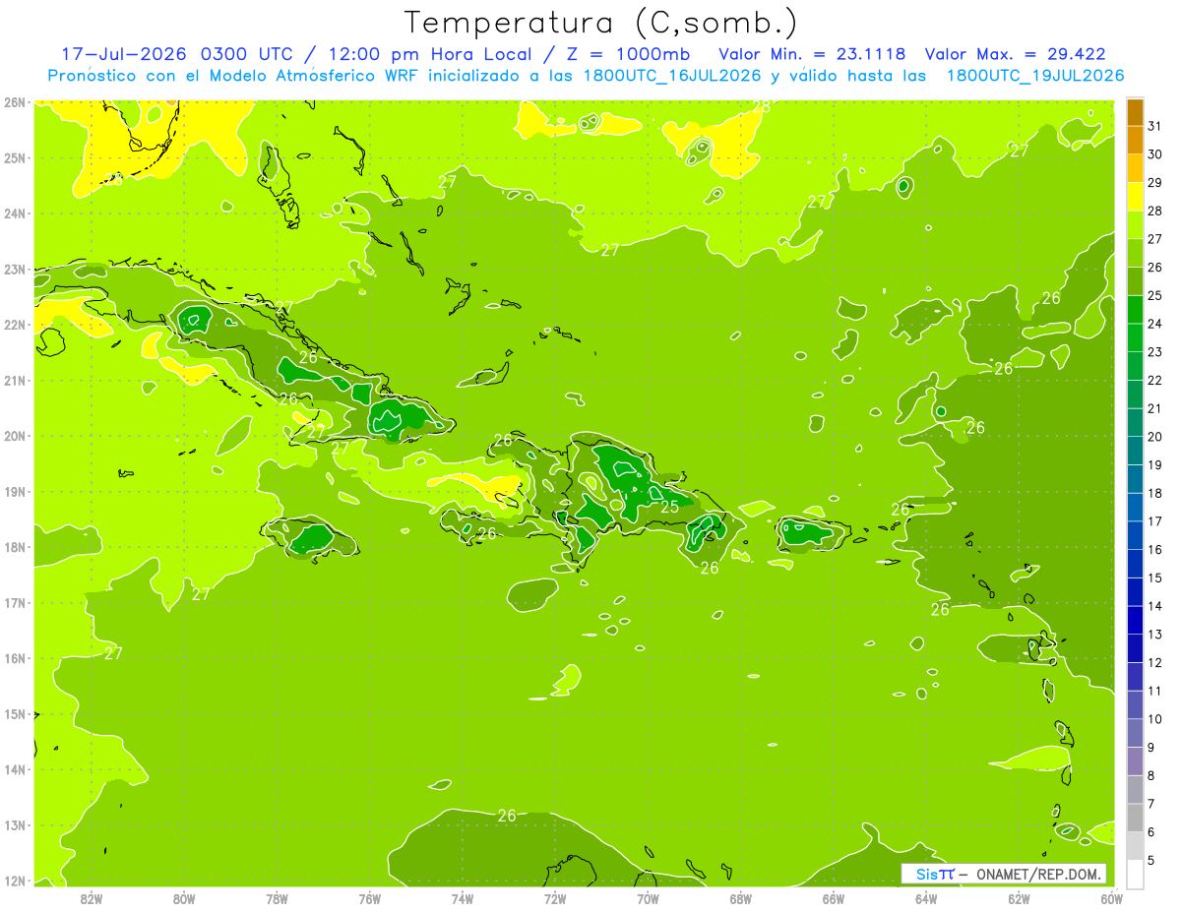Click the teal legend swatch between 19 and 20

tap(1135, 451)
